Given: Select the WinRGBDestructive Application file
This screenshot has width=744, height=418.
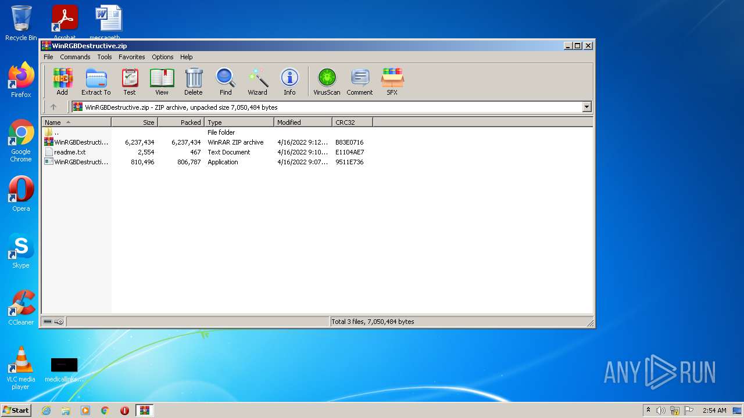Looking at the screenshot, I should pos(207,162).
